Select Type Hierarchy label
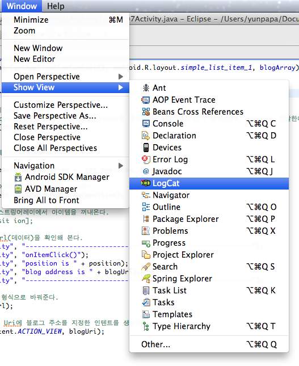The width and height of the screenshot is (299, 366). [182, 326]
